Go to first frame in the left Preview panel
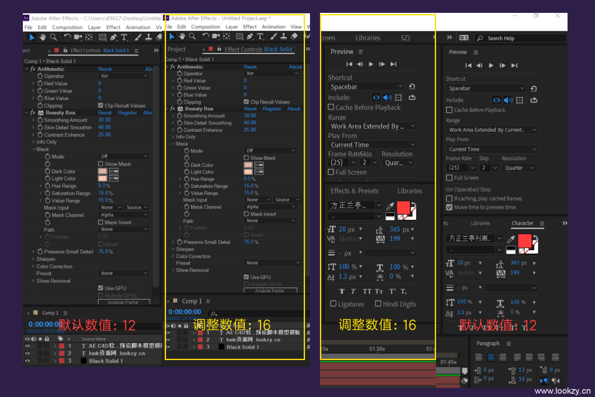This screenshot has height=397, width=595. 349,64
